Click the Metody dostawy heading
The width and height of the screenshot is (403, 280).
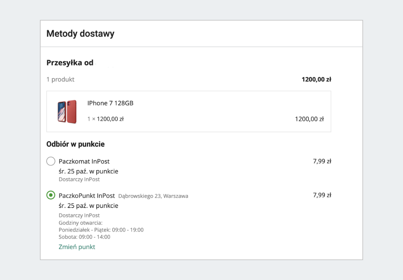[x=80, y=33]
